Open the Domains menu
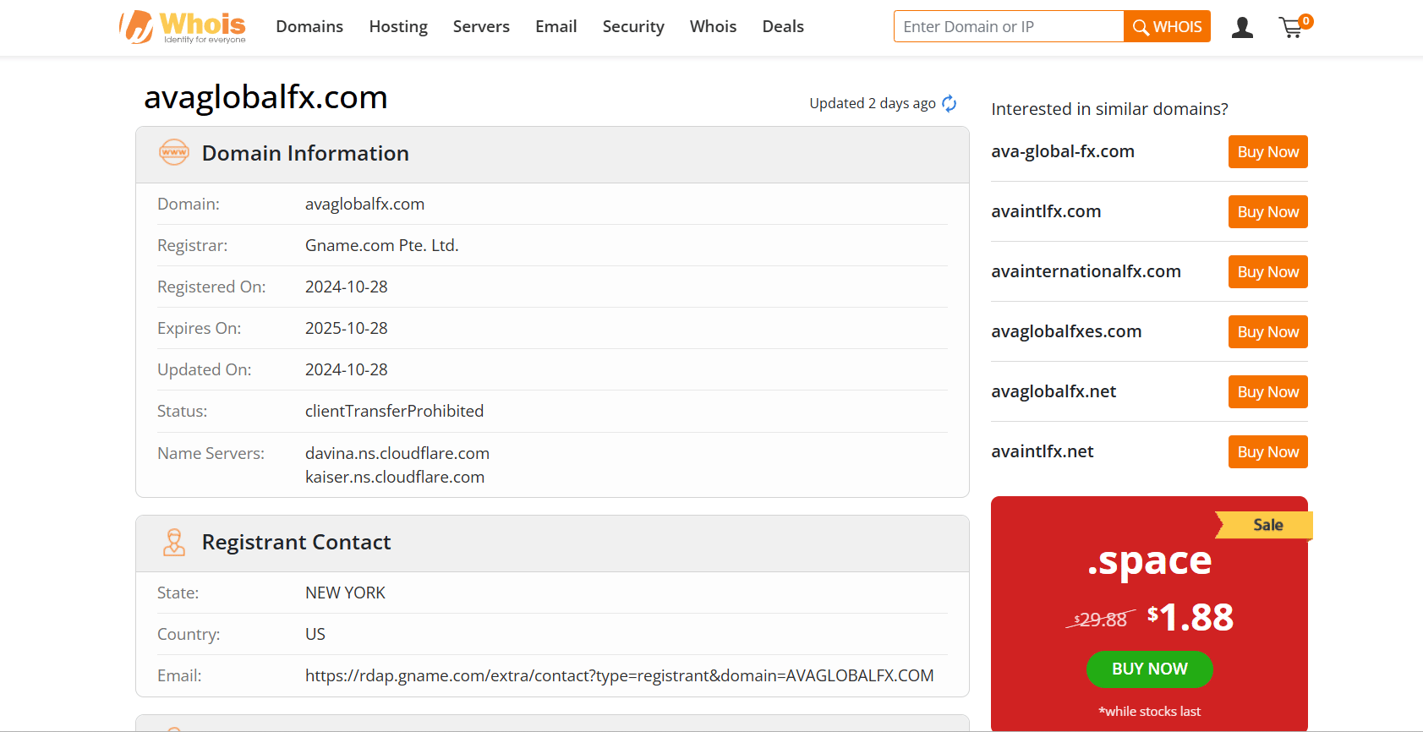Screen dimensions: 1423x732 click(x=309, y=26)
